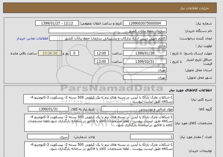Select the buyer name field سازمان حفظ نباتات کشور
223x157 pixels.
tap(108, 31)
